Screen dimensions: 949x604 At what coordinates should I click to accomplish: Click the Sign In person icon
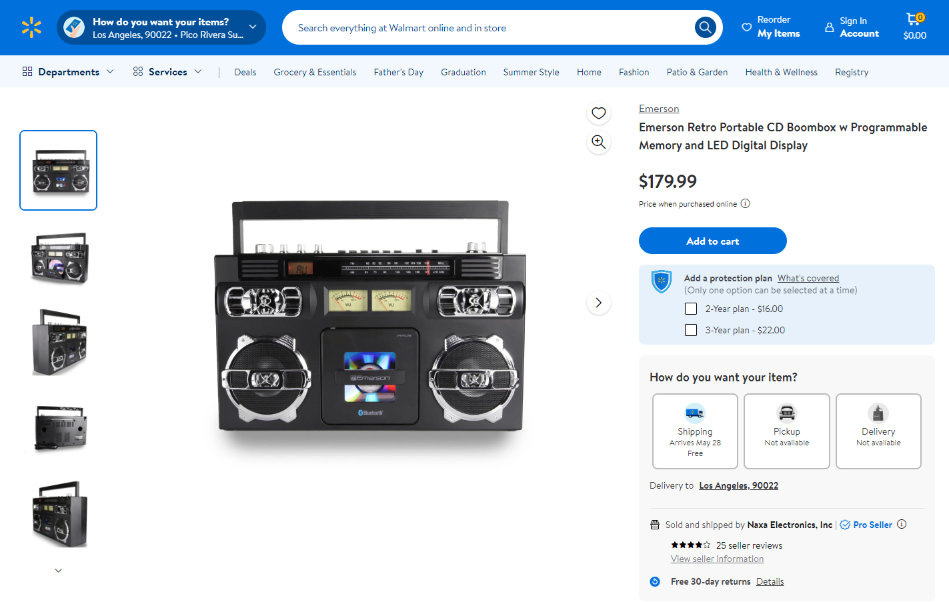(829, 27)
